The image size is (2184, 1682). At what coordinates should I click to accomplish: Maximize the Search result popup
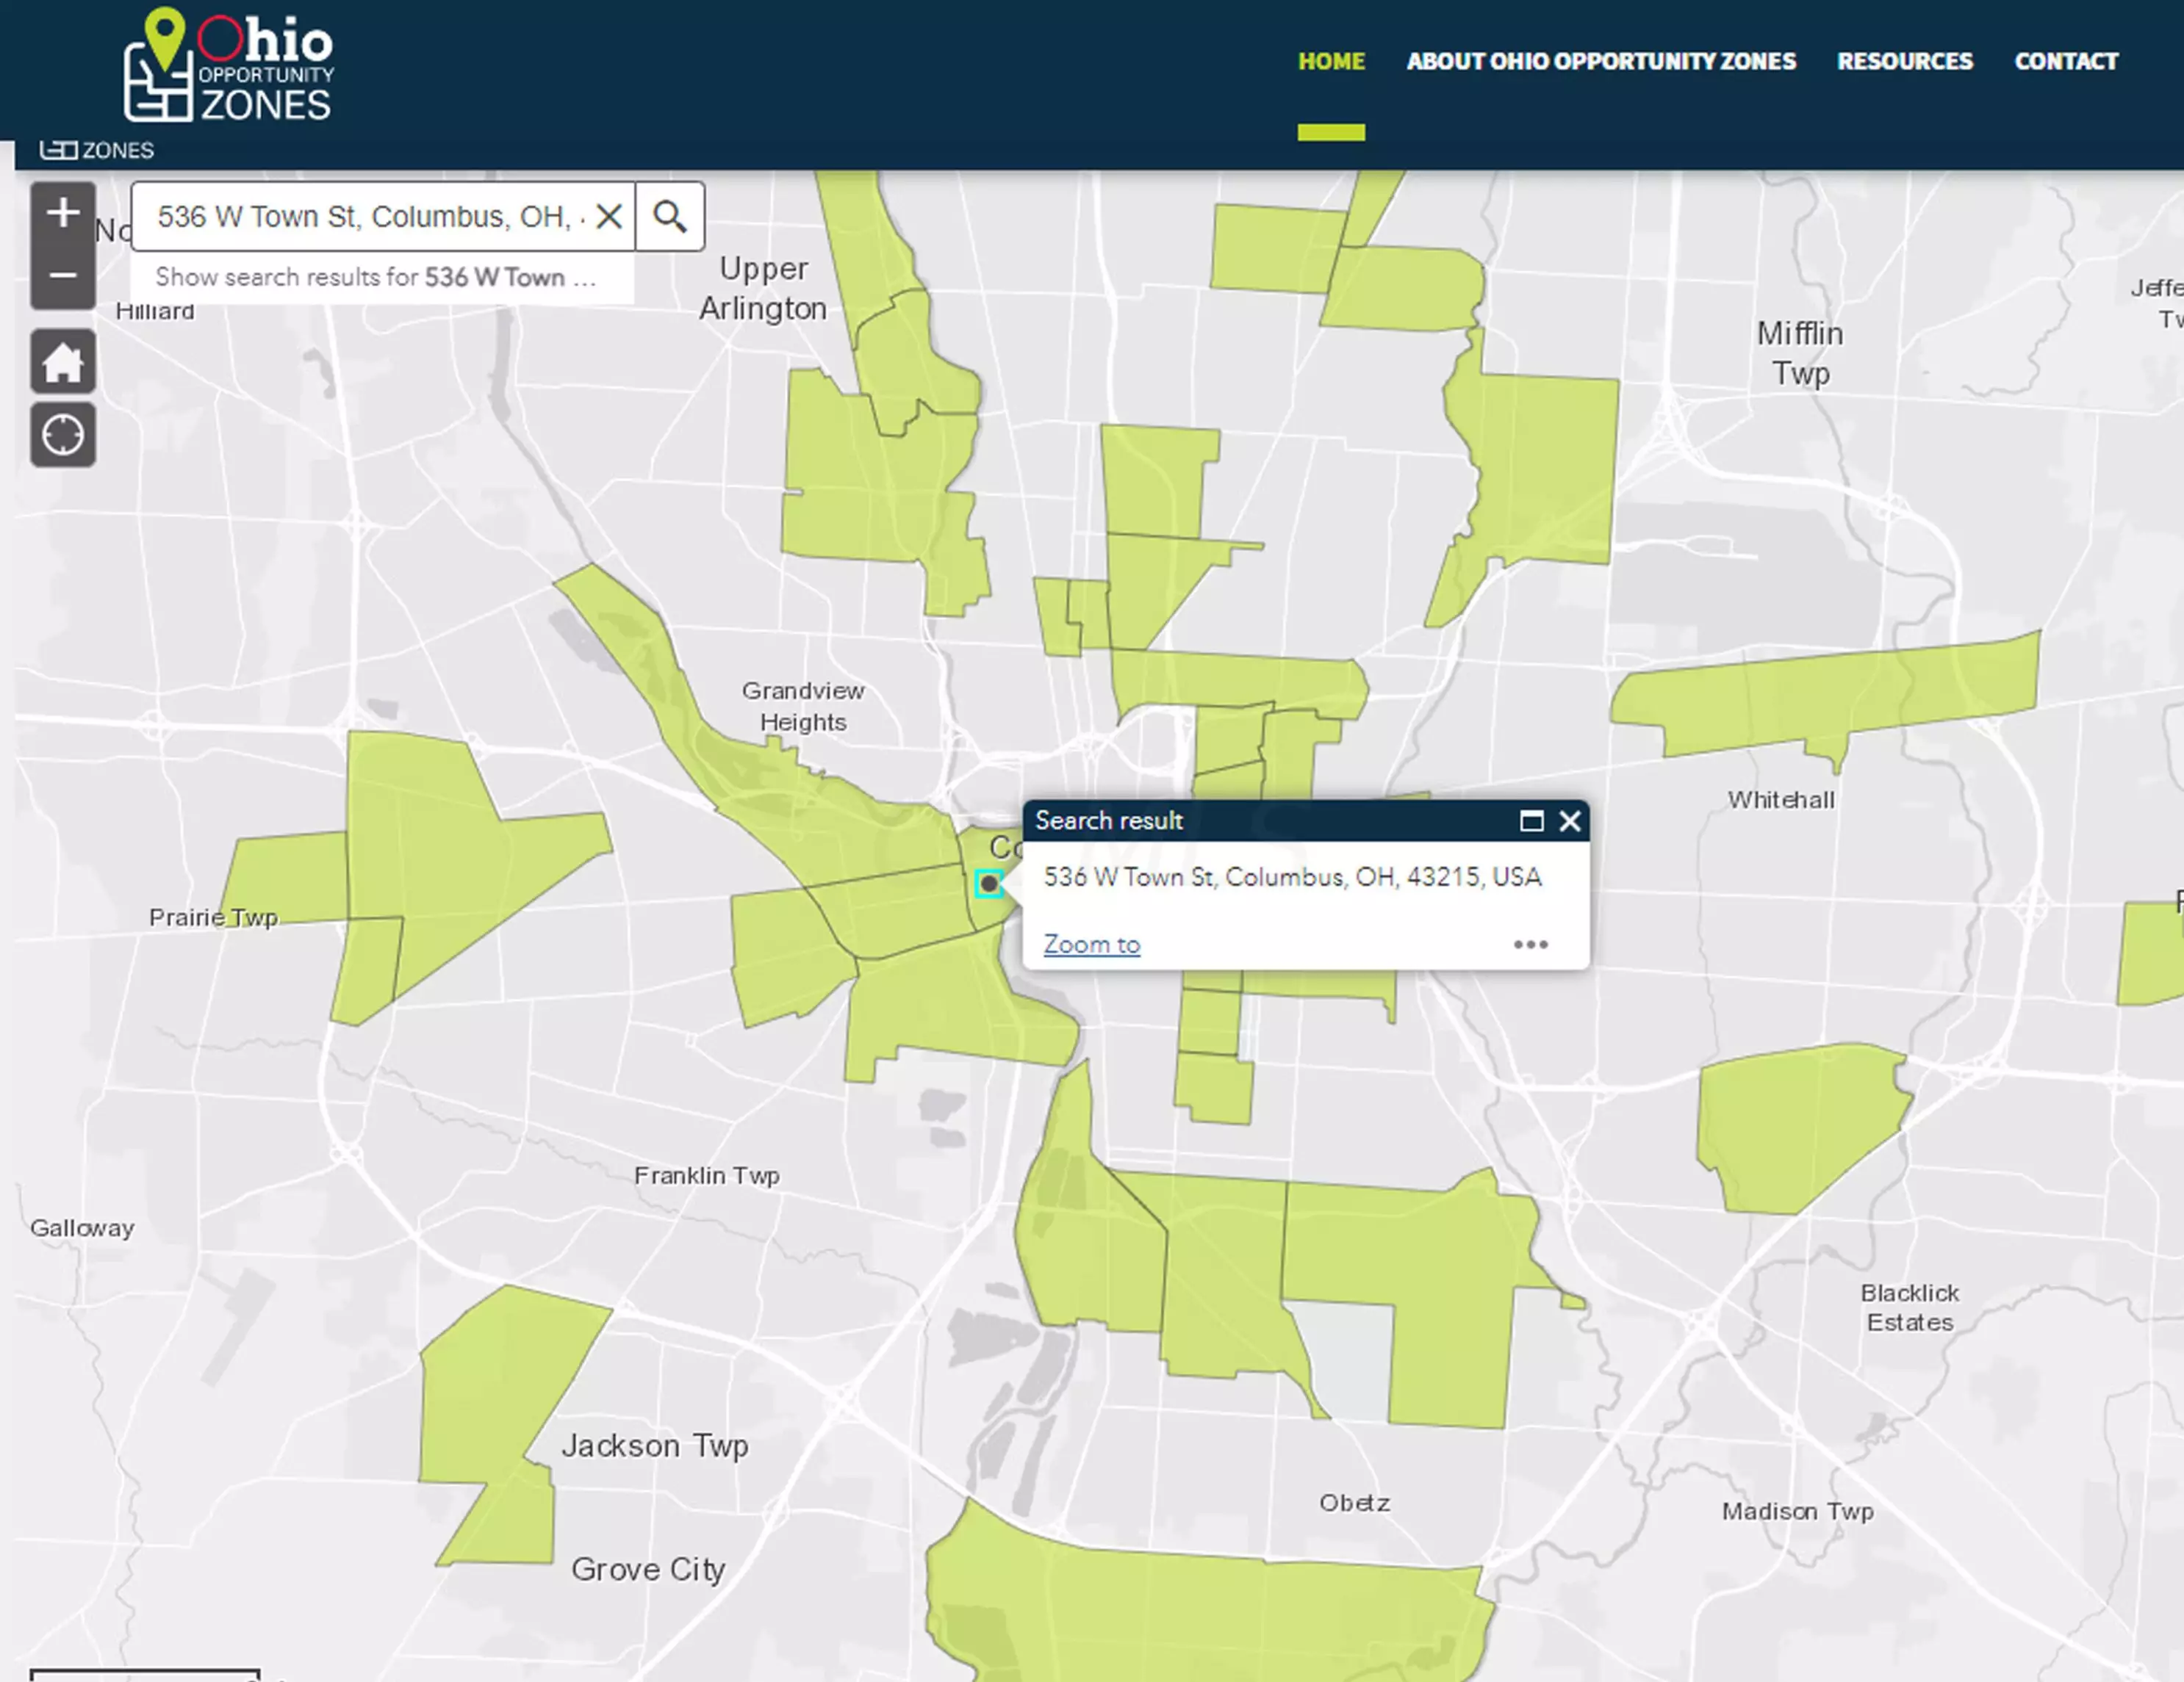tap(1531, 821)
